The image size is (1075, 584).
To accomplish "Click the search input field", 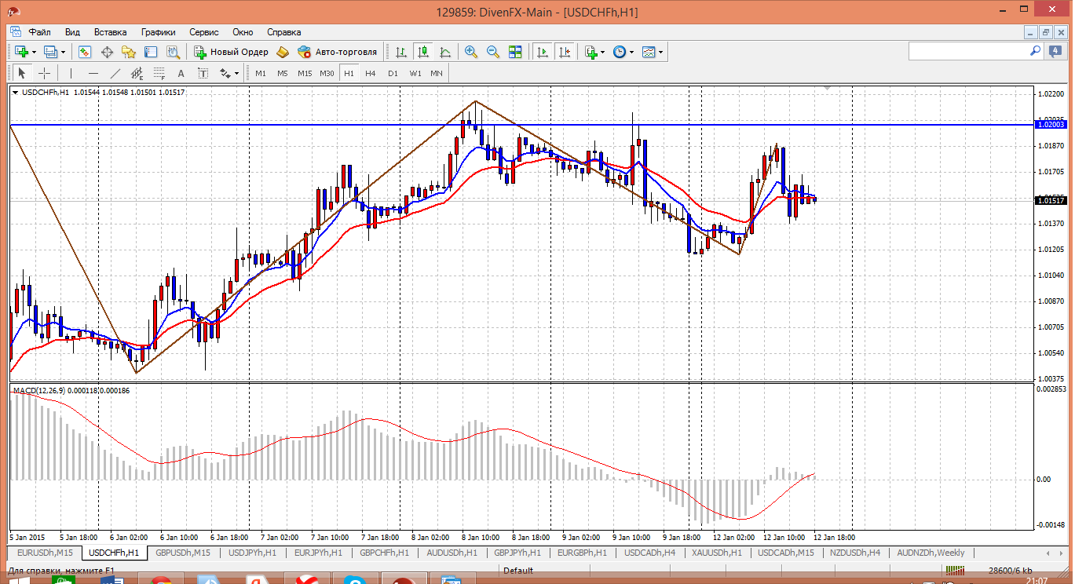I will 967,51.
